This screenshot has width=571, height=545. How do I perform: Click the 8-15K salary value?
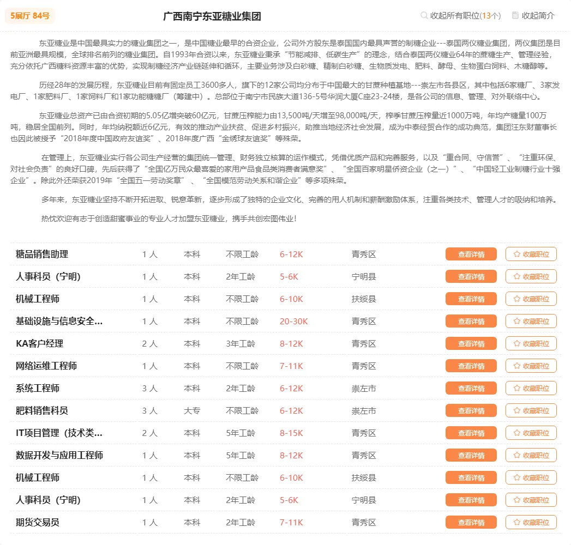(291, 433)
